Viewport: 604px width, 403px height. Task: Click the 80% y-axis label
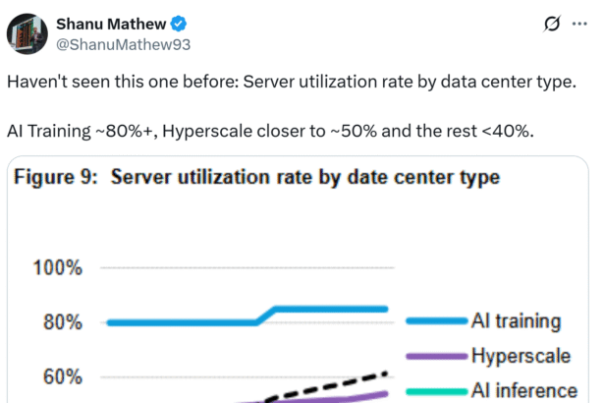pyautogui.click(x=63, y=322)
